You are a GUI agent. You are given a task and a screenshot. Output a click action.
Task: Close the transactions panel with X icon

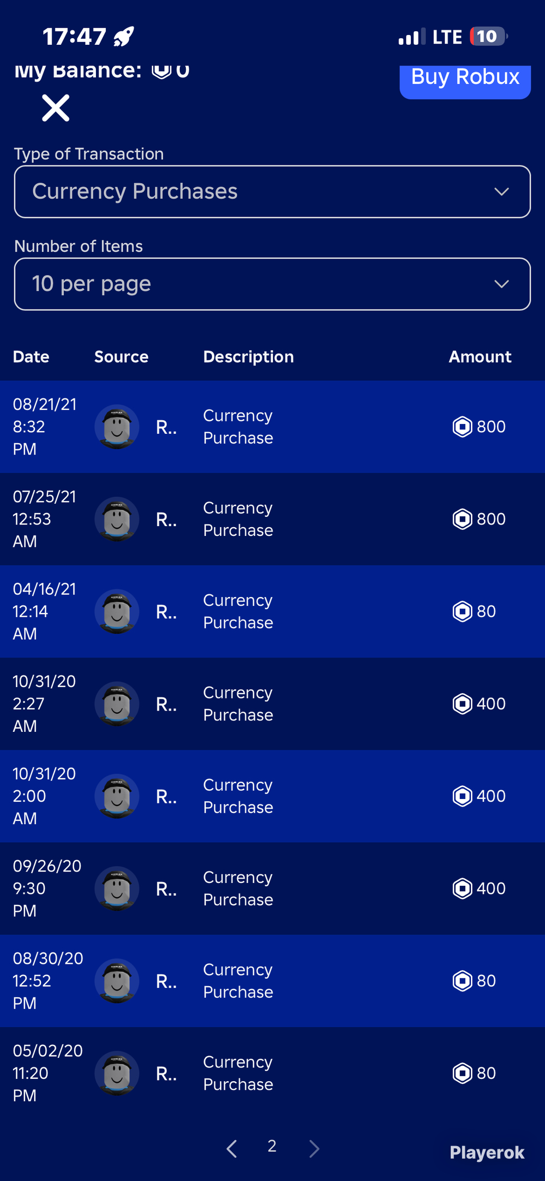56,108
